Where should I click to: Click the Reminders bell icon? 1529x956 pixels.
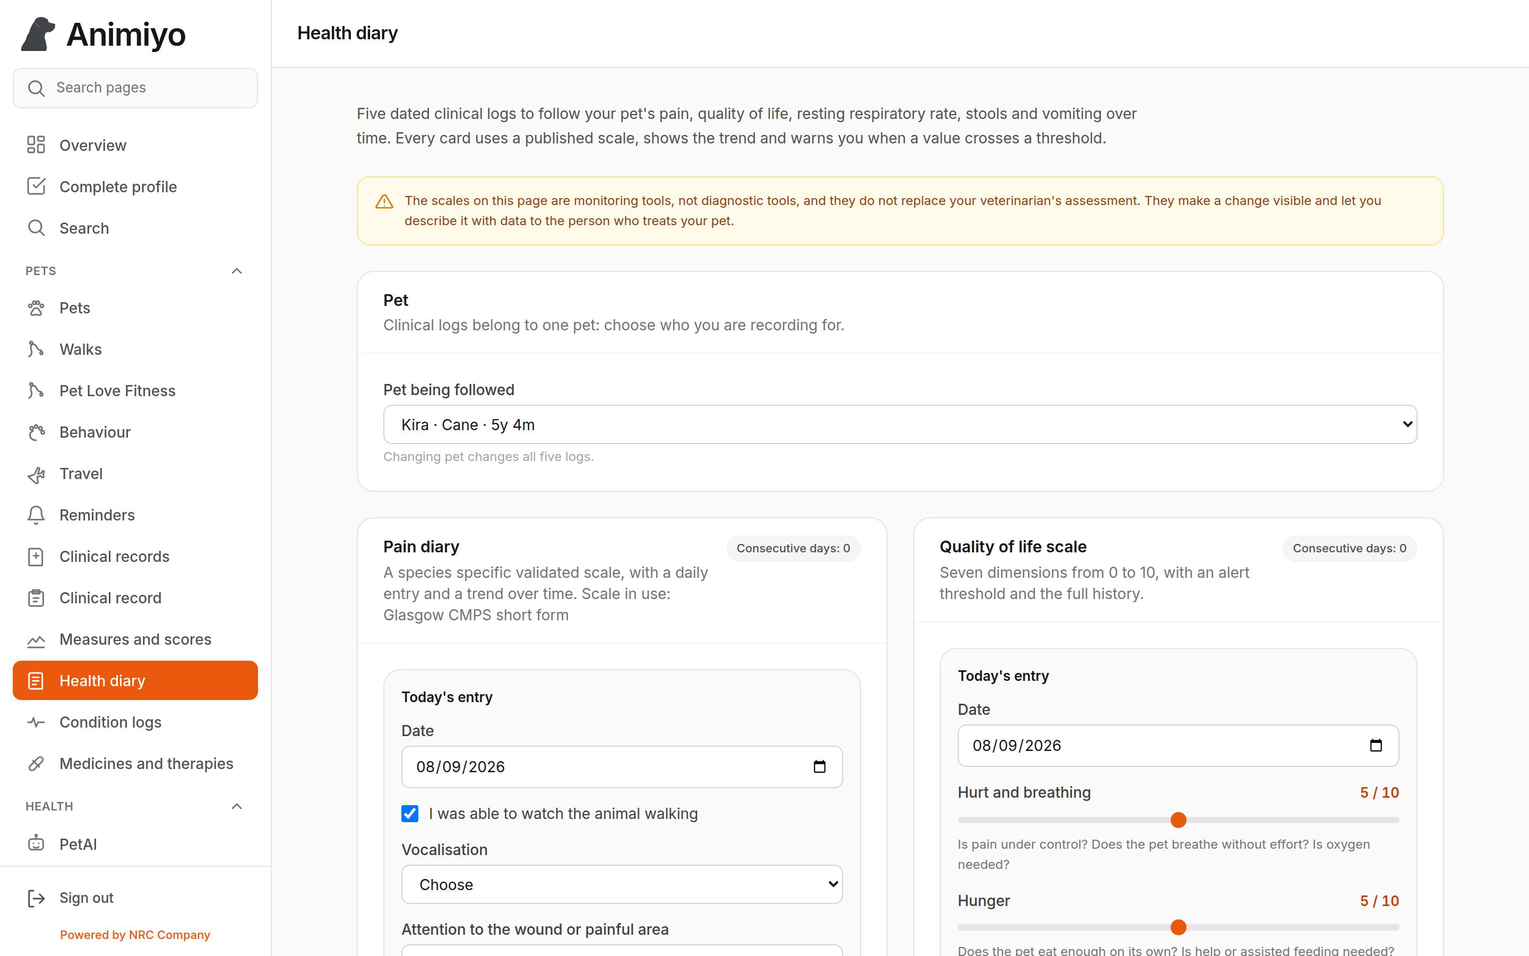[x=36, y=515]
